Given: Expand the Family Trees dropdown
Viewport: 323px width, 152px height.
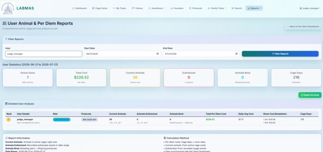Looking at the screenshot, I should click(x=217, y=8).
